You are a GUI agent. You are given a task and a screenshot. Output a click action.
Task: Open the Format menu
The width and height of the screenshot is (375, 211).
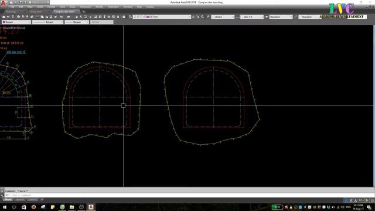(51, 7)
